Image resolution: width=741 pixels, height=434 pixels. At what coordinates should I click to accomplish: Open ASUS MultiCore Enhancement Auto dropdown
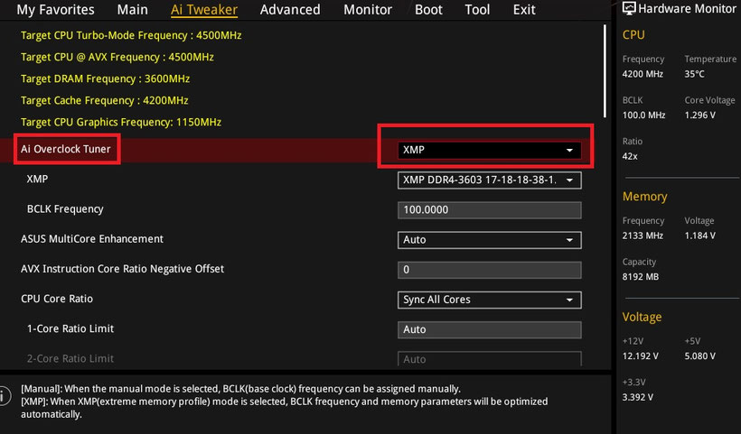(x=489, y=240)
